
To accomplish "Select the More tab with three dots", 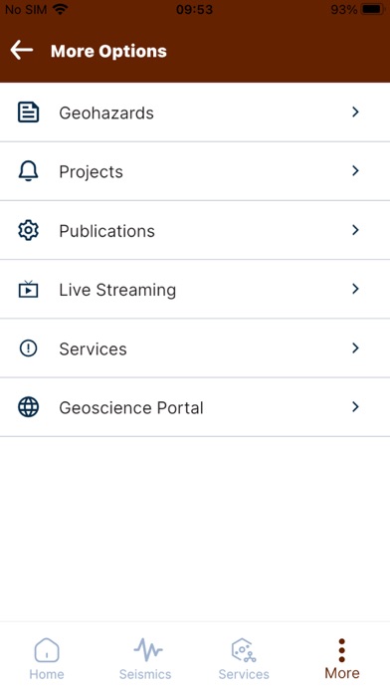I will click(x=342, y=658).
